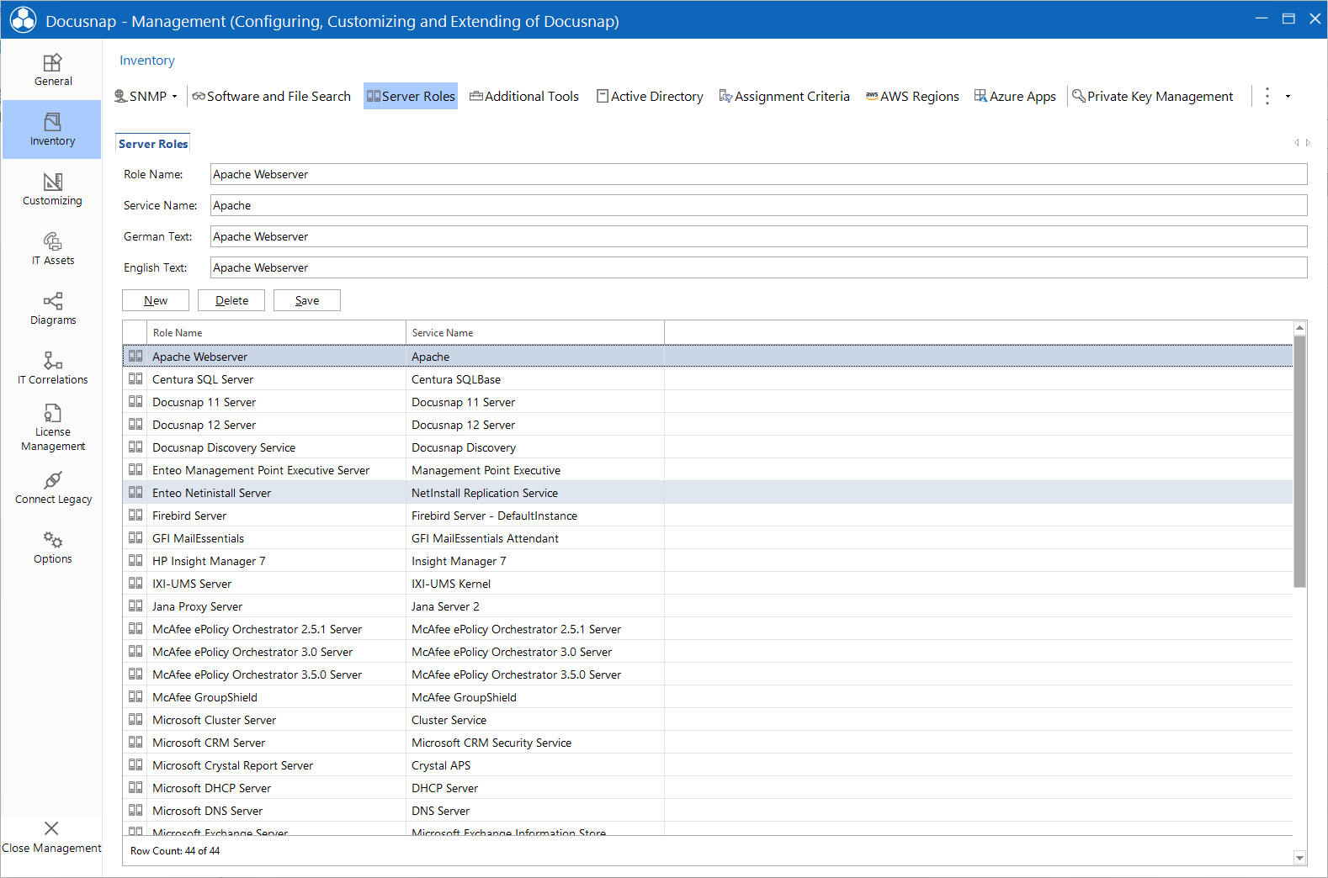
Task: Click row icon beside HP Insight Manager 7
Action: tap(135, 560)
